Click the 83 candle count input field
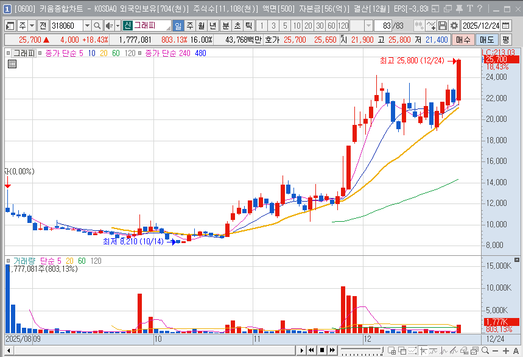Image resolution: width=523 pixels, height=357 pixels. click(383, 26)
